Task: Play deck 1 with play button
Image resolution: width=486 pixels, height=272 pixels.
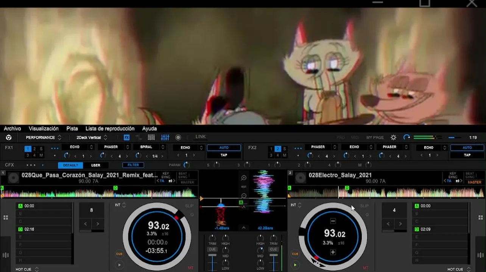Action: [x=119, y=265]
